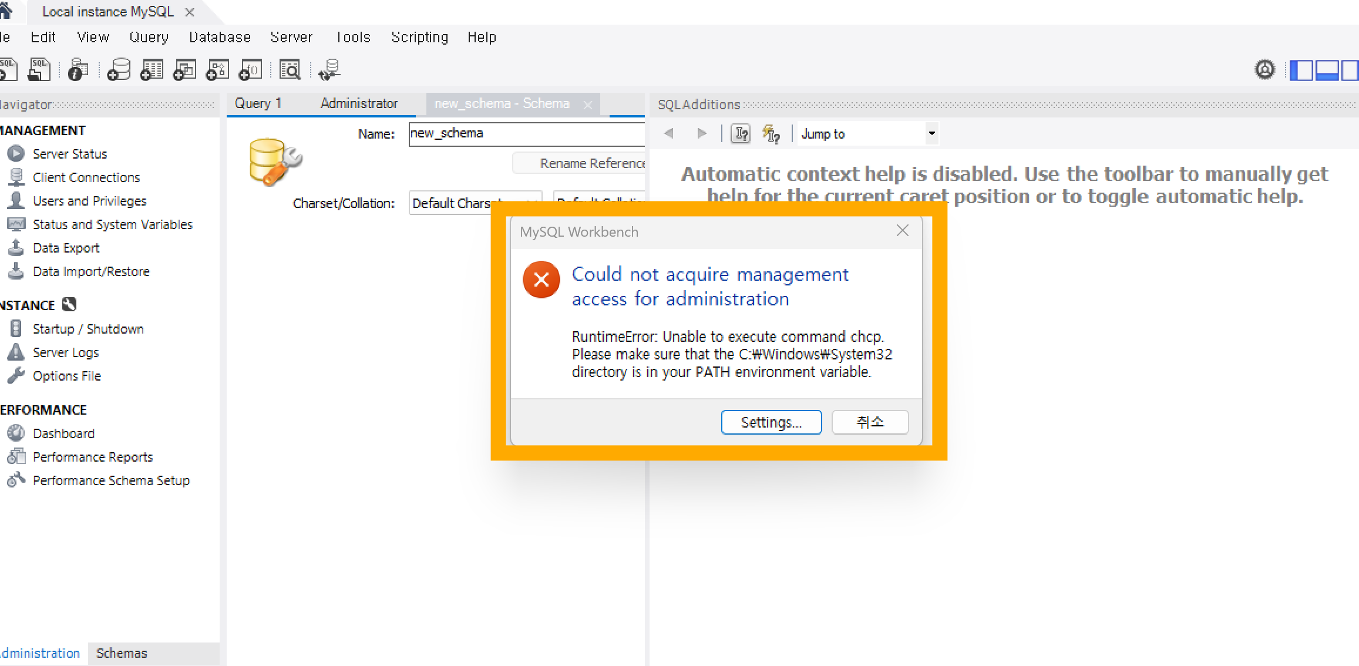Toggle the left sidebar panel visibility

pyautogui.click(x=1301, y=70)
